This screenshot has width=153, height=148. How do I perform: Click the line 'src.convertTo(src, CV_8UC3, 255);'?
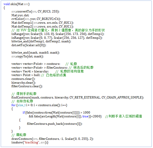pyautogui.click(x=35, y=11)
